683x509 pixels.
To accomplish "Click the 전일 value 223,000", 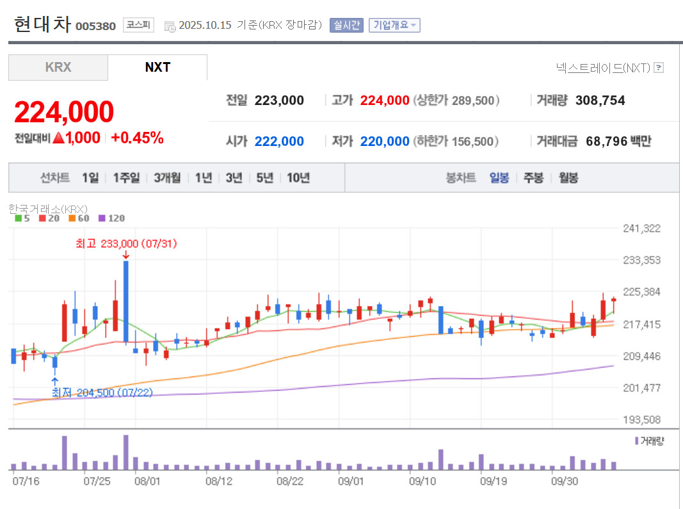I will (279, 101).
